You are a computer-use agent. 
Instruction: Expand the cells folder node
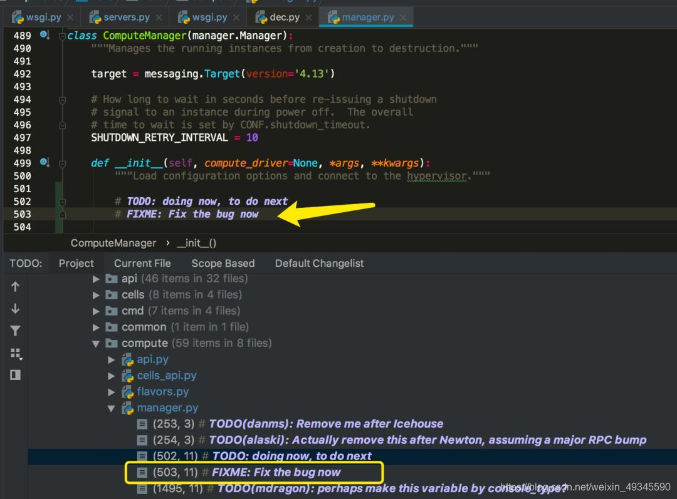tap(96, 295)
